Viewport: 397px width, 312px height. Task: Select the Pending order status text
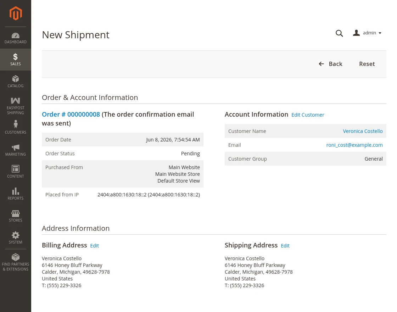(x=190, y=154)
